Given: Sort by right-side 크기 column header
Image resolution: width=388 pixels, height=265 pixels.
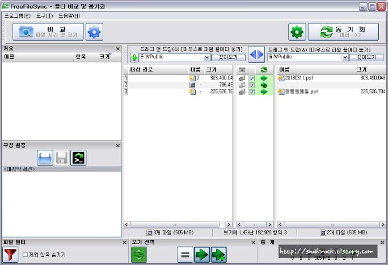Looking at the screenshot, I should [x=370, y=70].
